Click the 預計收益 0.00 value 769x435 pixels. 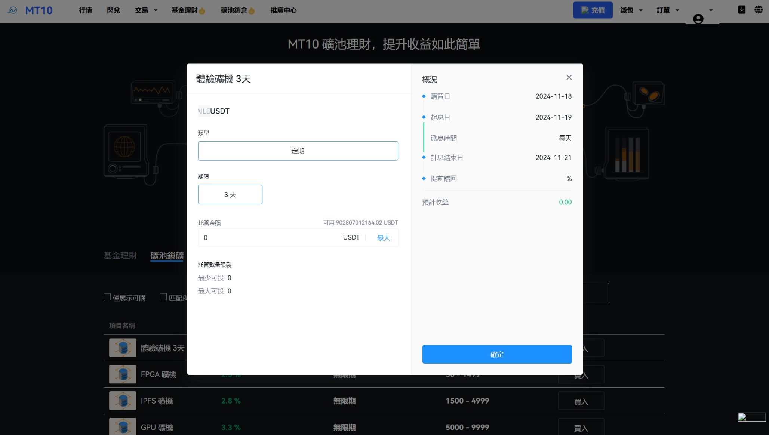click(x=565, y=202)
